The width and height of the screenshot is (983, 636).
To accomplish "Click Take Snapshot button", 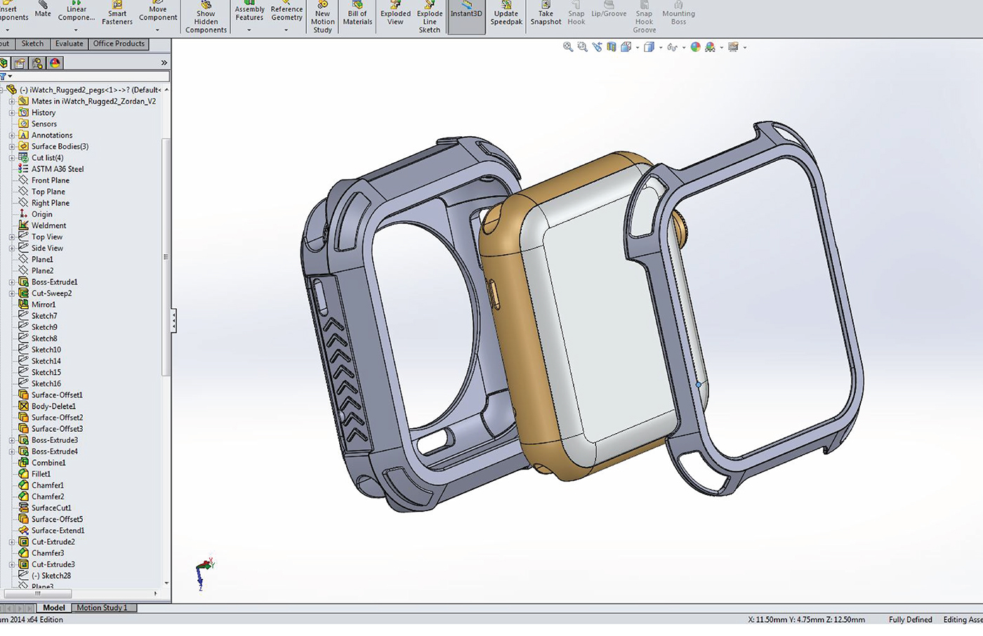I will 546,14.
